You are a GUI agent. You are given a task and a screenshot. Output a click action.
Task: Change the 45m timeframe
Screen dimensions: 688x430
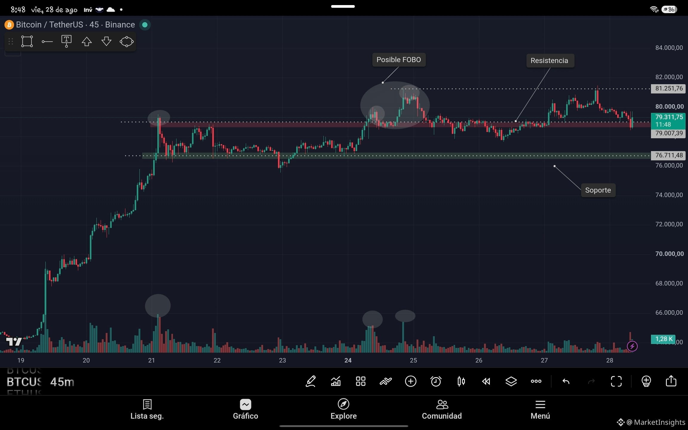pos(62,382)
